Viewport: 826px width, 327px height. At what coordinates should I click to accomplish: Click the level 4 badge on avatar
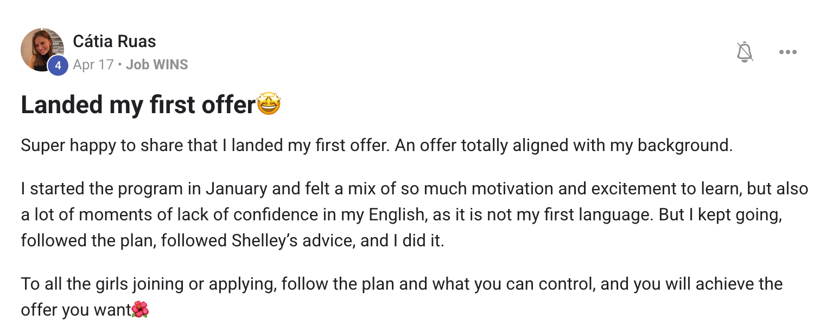(58, 66)
